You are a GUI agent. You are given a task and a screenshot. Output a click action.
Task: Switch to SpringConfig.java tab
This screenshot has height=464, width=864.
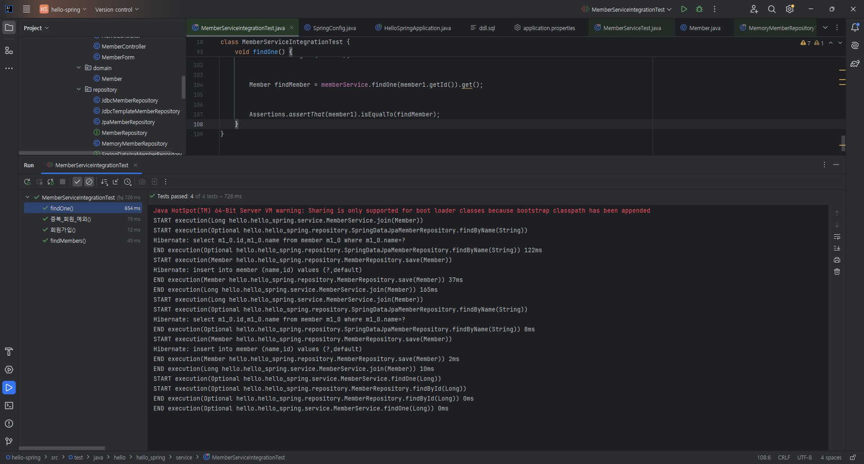330,28
